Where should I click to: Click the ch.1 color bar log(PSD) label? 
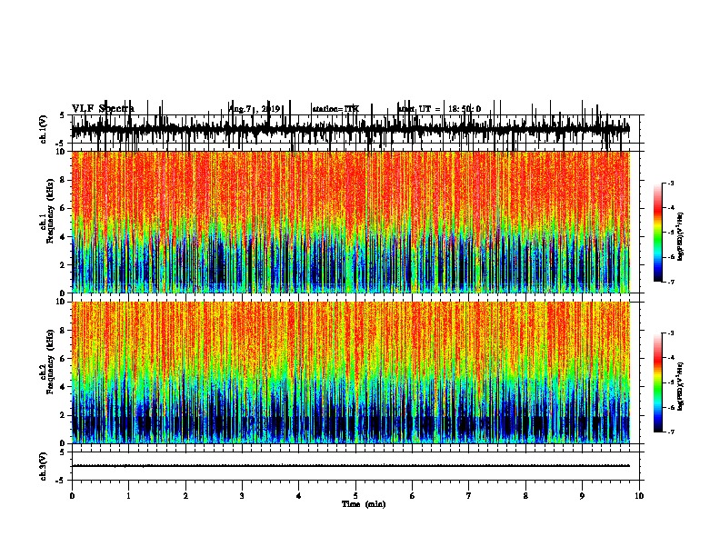click(680, 237)
